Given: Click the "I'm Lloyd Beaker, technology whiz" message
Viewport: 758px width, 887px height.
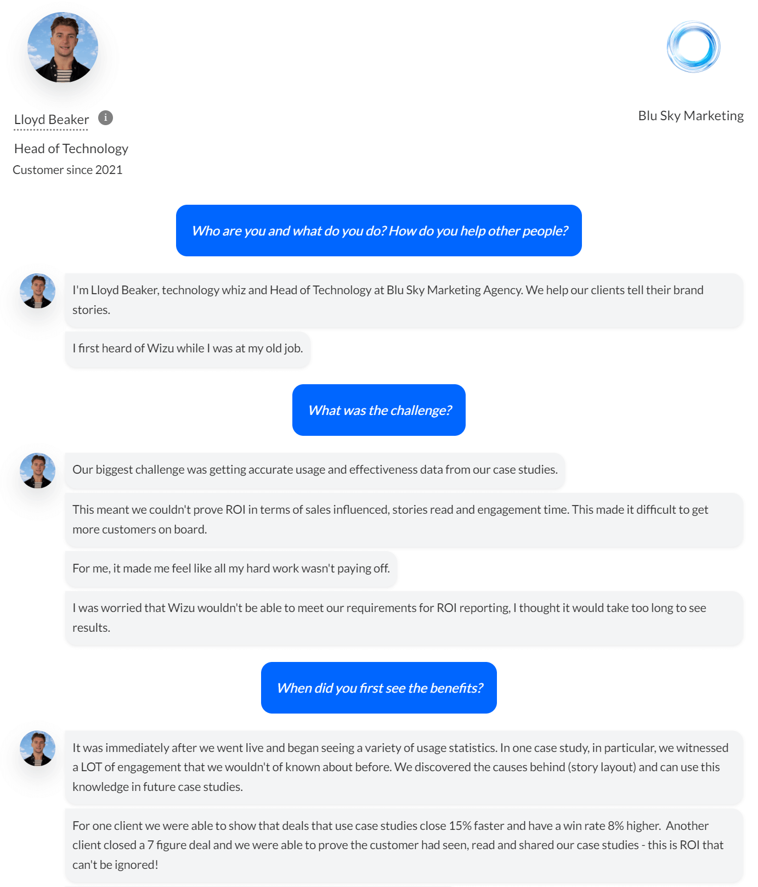Looking at the screenshot, I should coord(403,300).
